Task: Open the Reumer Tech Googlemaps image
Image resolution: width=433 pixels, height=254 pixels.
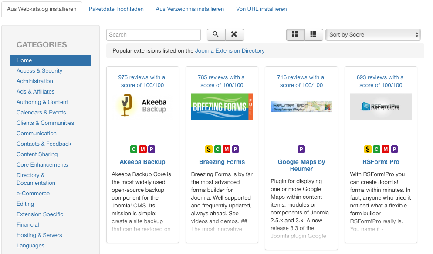Action: [x=301, y=107]
